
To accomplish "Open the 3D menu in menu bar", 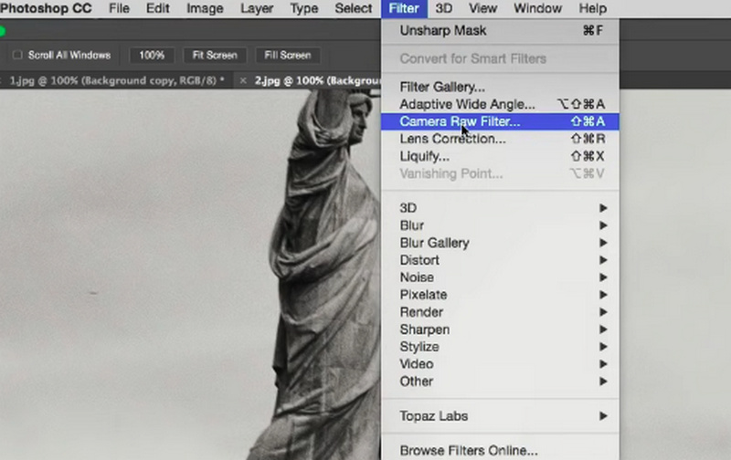I will pos(444,8).
